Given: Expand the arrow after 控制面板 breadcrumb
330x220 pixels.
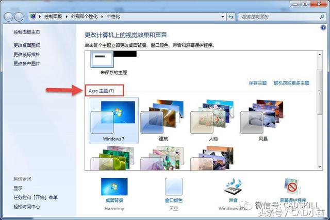Looking at the screenshot, I should (67, 16).
